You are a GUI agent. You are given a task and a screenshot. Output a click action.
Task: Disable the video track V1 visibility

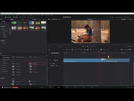[57, 60]
